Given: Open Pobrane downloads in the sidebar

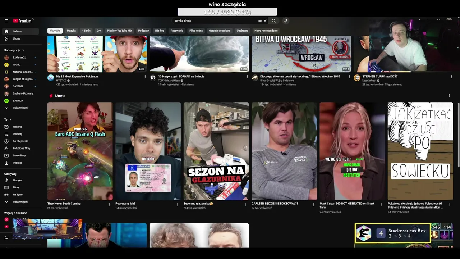Looking at the screenshot, I should pyautogui.click(x=20, y=163).
